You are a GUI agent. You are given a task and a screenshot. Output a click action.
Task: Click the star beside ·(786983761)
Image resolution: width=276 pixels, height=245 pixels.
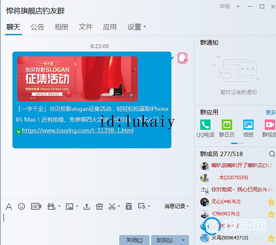pyautogui.click(x=271, y=214)
